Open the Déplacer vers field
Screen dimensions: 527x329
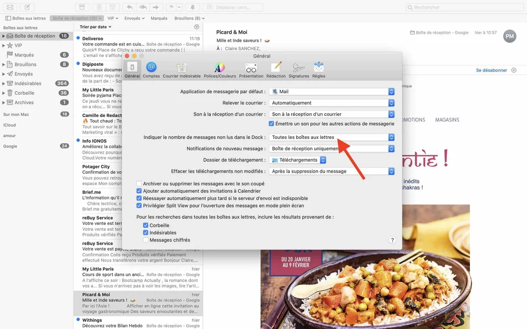coord(232,7)
